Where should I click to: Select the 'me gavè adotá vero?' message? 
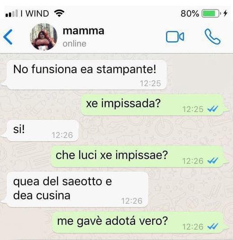pyautogui.click(x=137, y=222)
